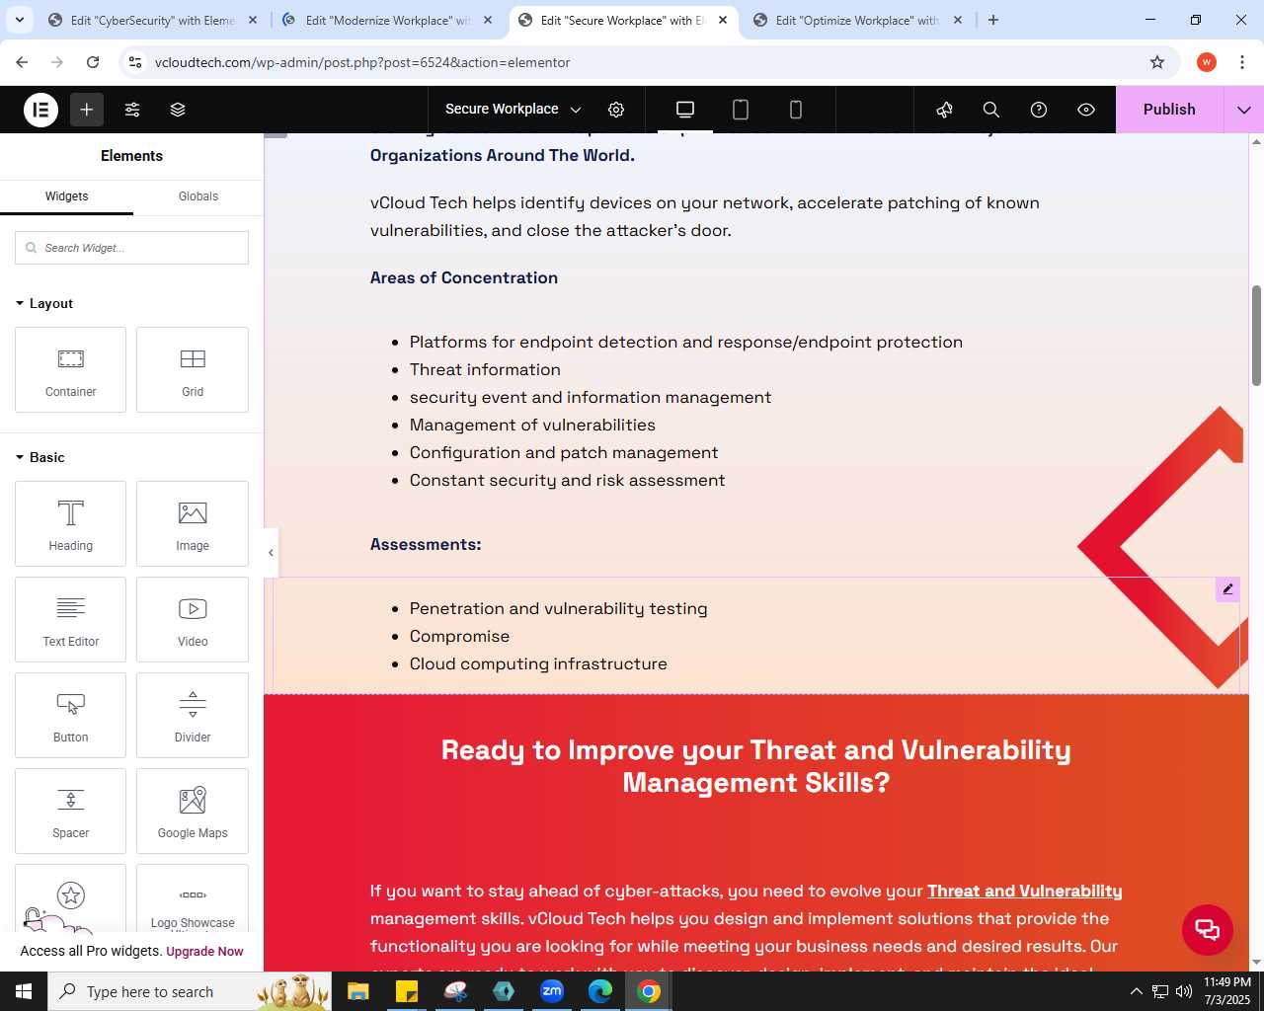The height and width of the screenshot is (1011, 1264).
Task: Select the Image widget
Action: point(193,523)
